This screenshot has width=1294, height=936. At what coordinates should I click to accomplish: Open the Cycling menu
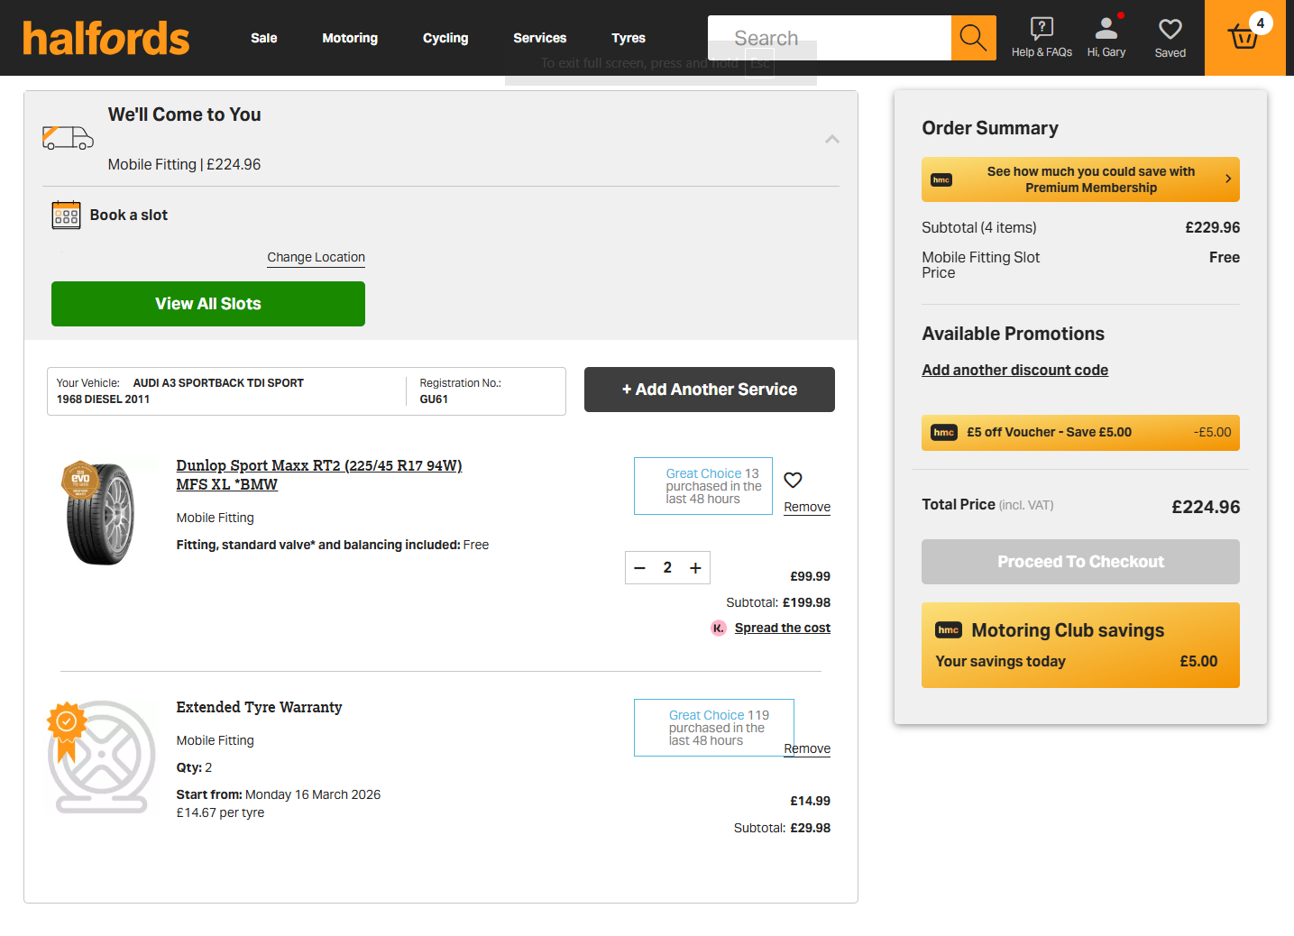[x=445, y=38]
